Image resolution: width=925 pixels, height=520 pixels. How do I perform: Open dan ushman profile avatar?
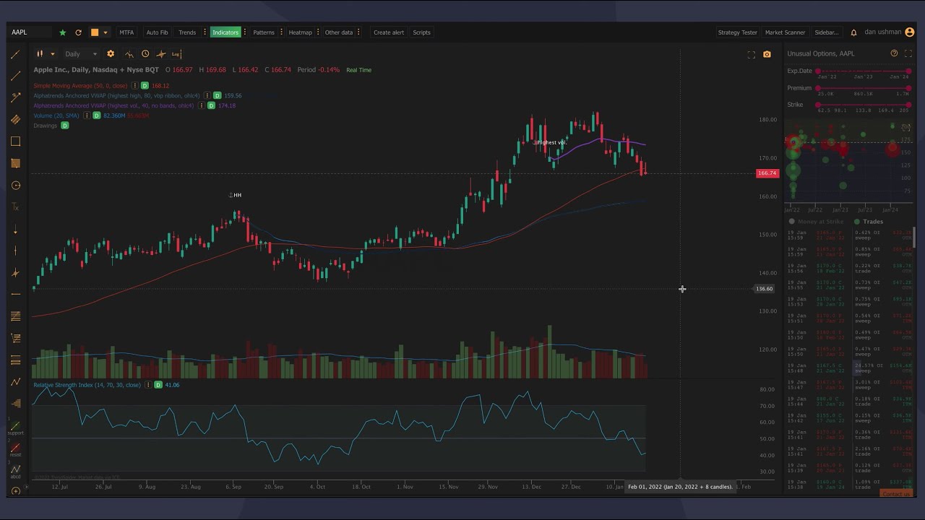[910, 32]
